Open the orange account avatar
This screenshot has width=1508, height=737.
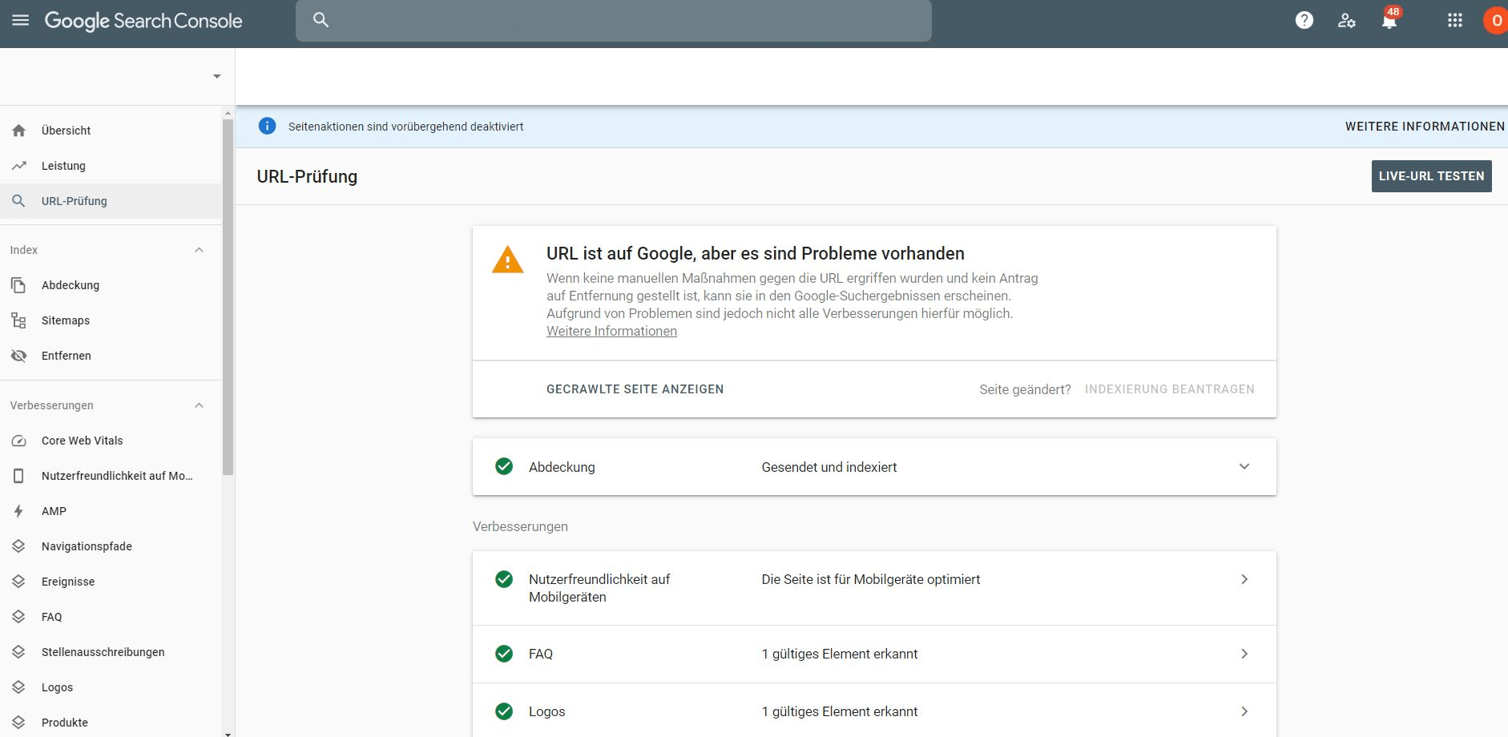pyautogui.click(x=1495, y=21)
